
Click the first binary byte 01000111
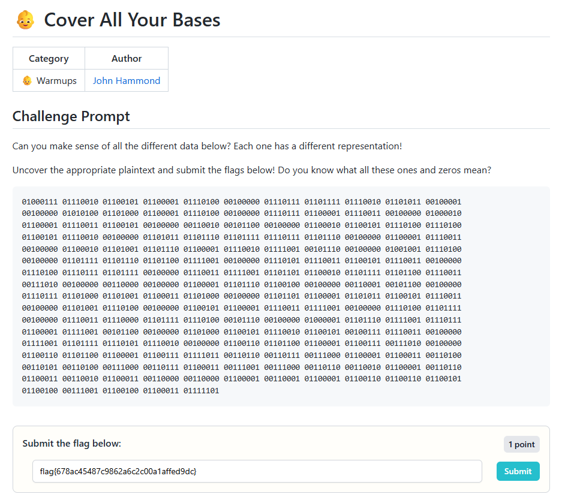point(40,201)
